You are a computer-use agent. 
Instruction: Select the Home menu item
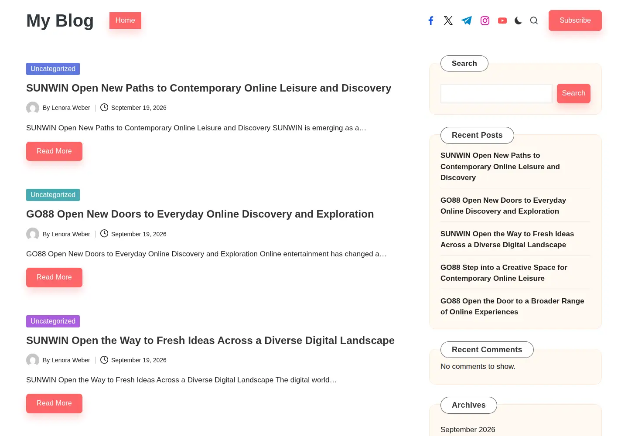(125, 20)
